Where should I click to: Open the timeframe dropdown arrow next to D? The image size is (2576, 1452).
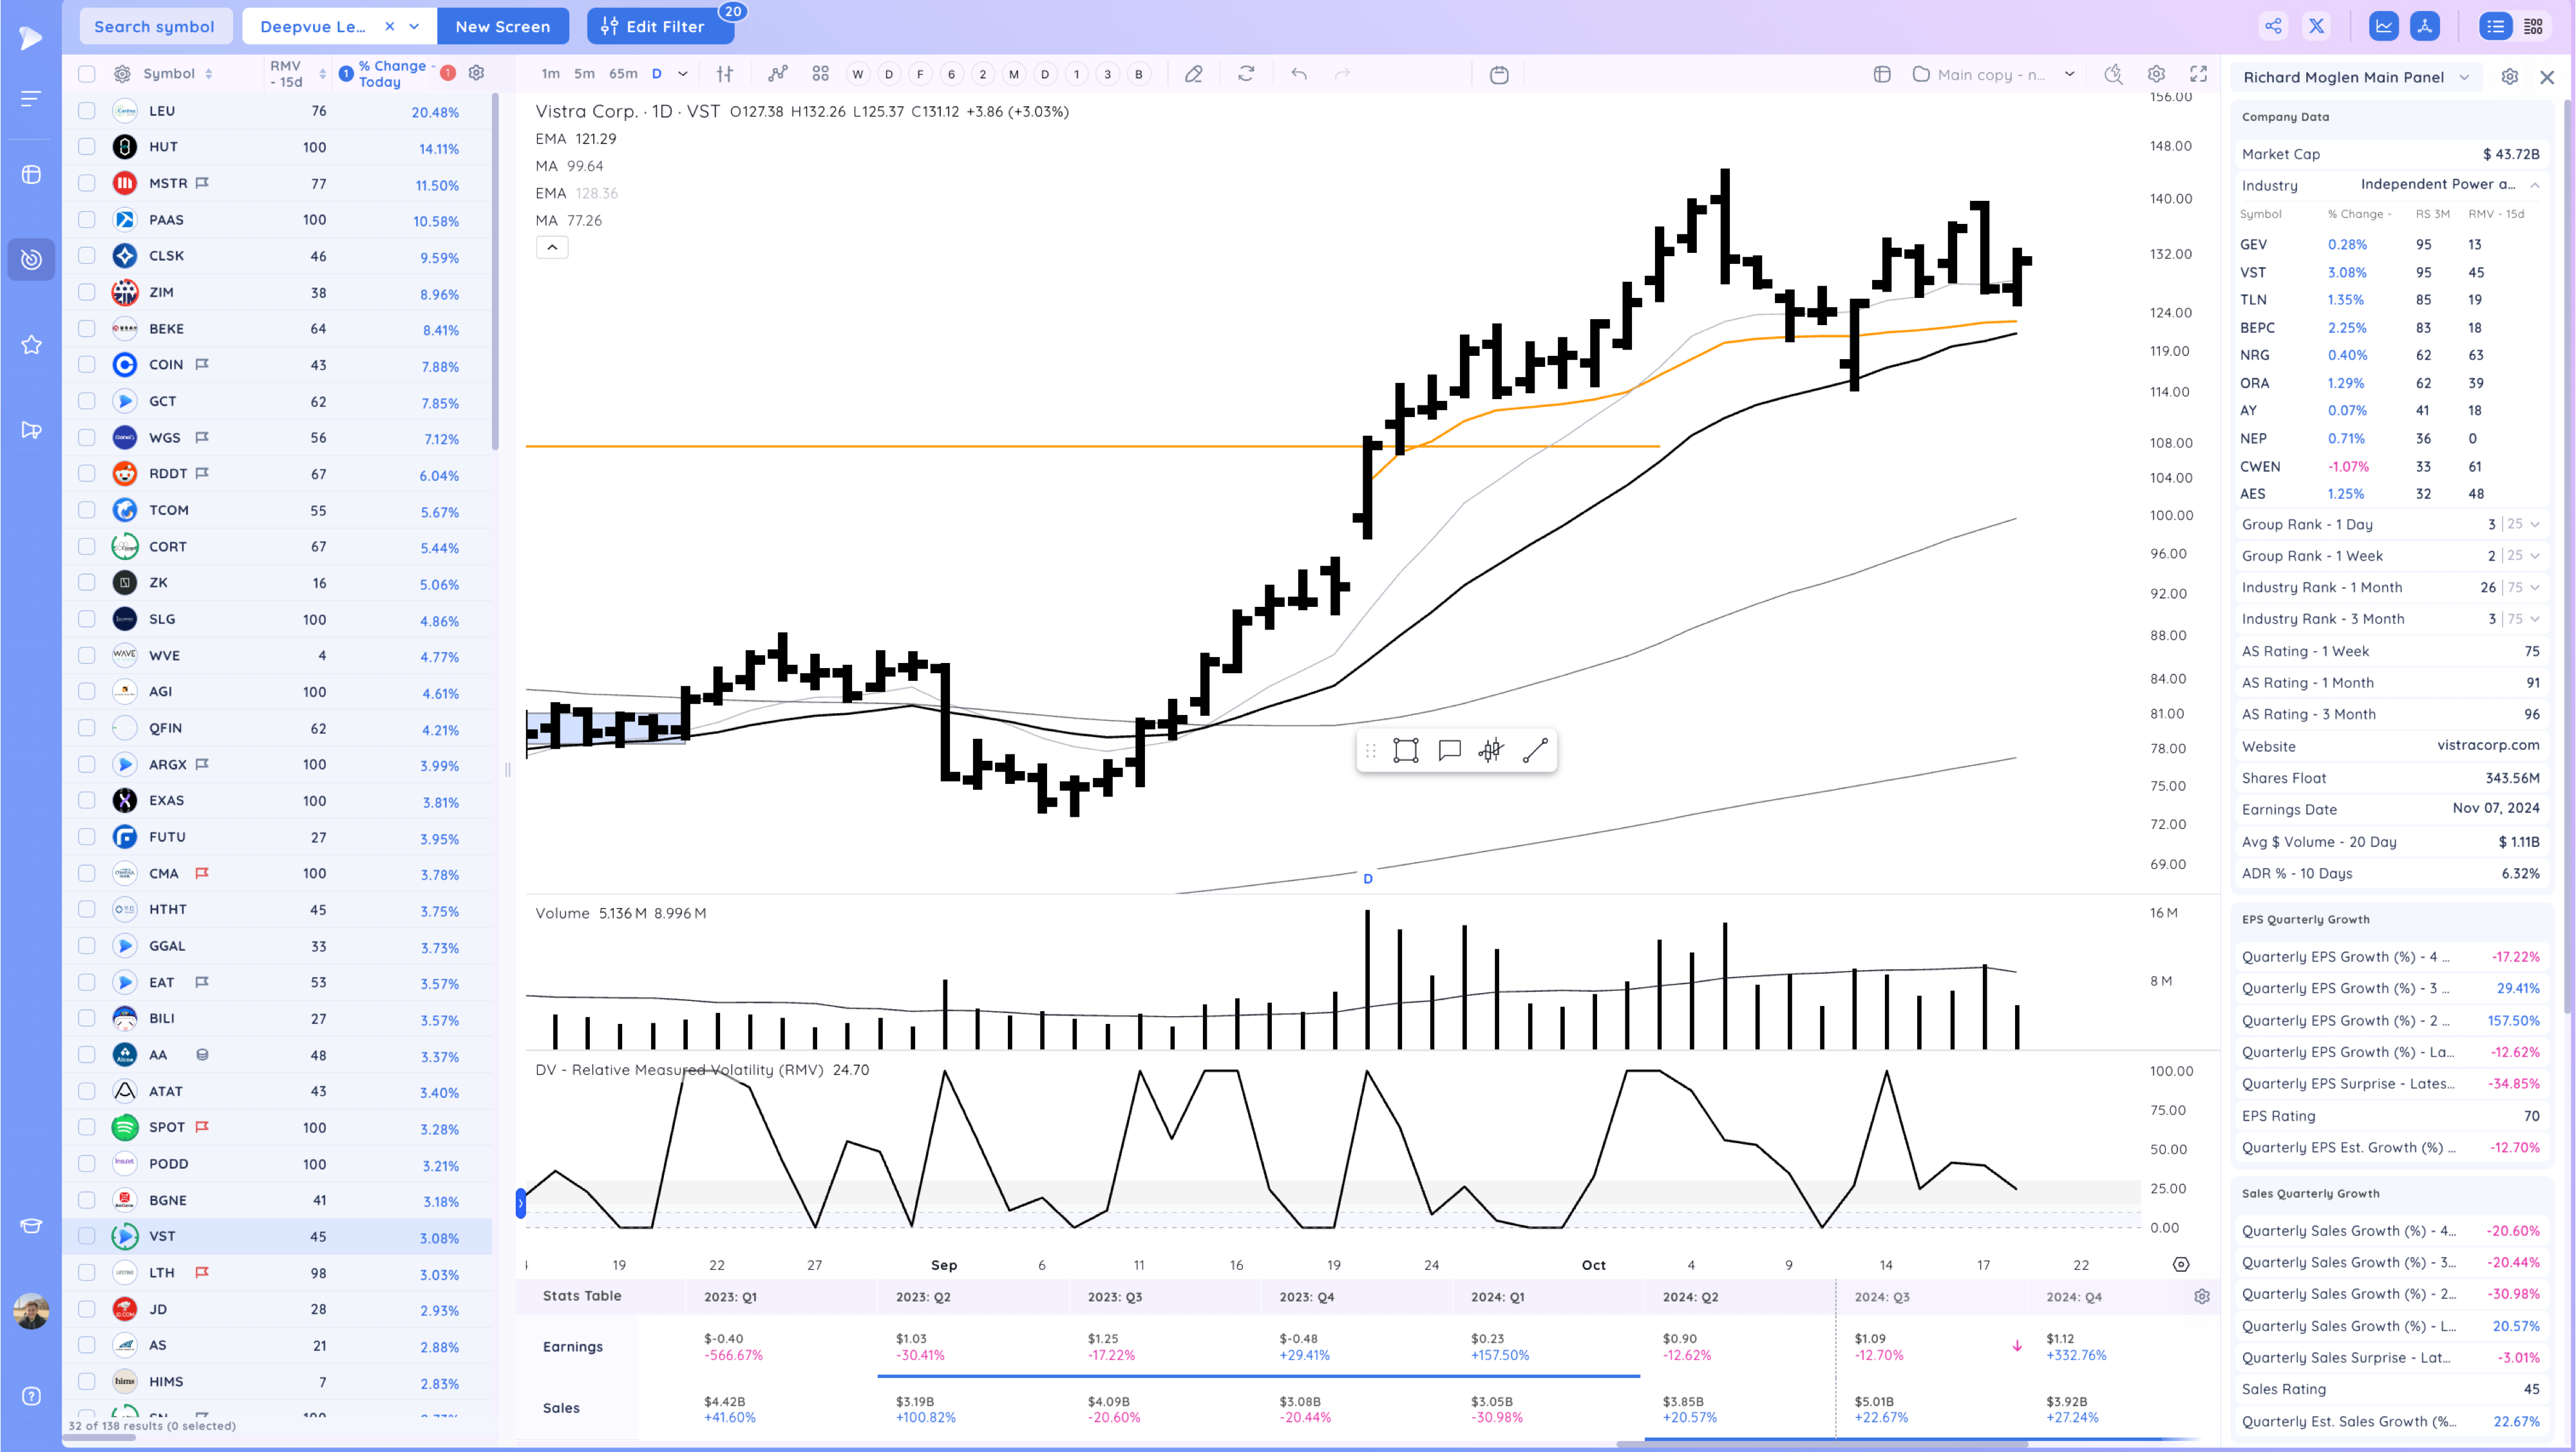click(x=683, y=74)
